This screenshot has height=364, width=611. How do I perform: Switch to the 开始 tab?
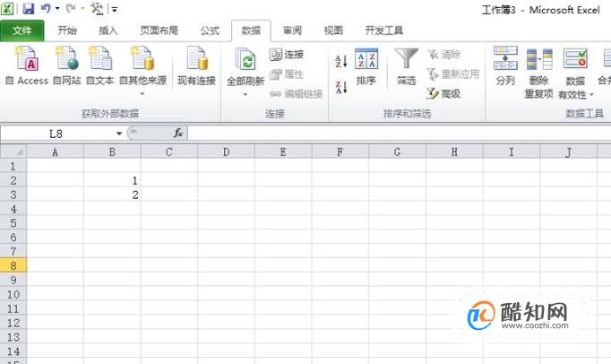pyautogui.click(x=67, y=30)
